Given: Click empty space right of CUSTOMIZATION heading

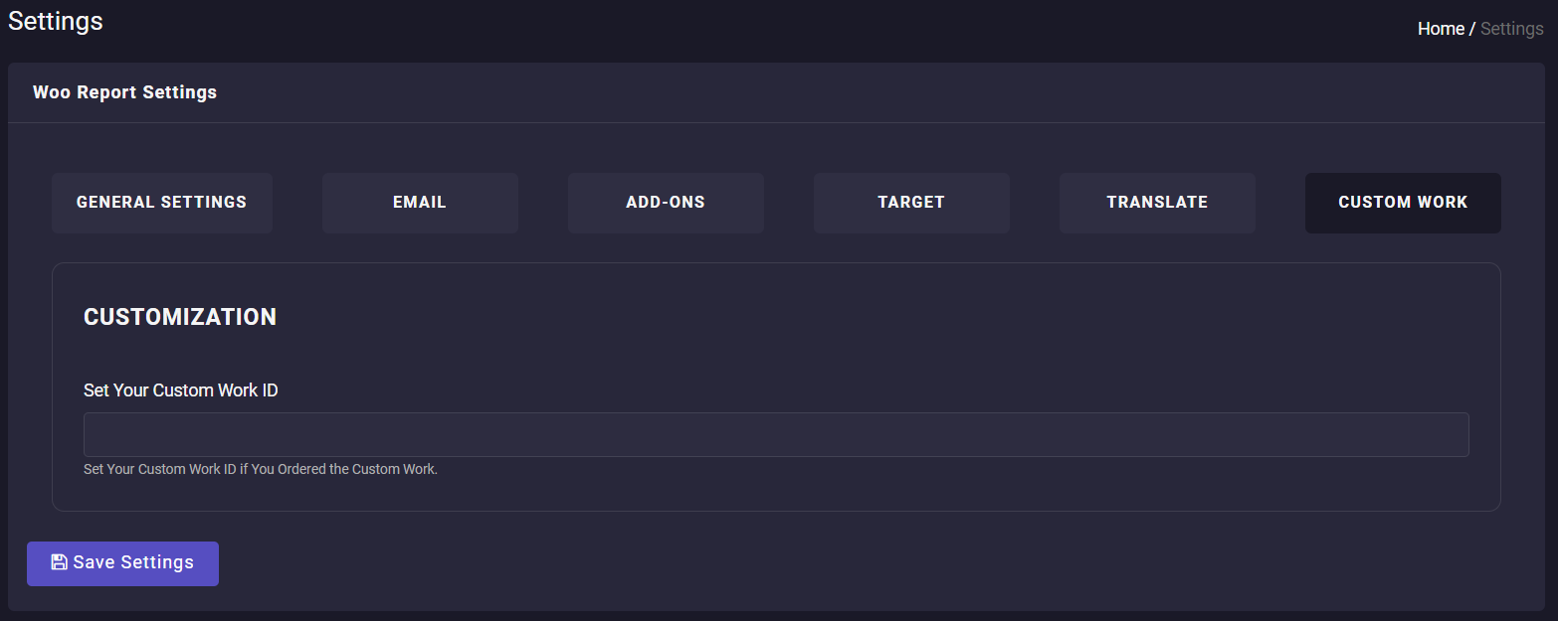Looking at the screenshot, I should point(796,317).
